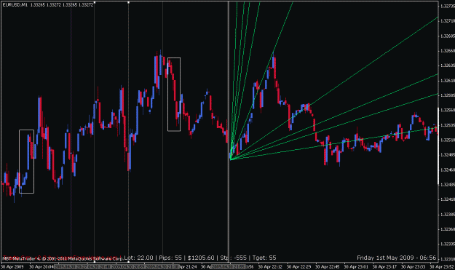
Task: Click the Friday 1st May 2009 - 06:56 timestamp
Action: (x=396, y=258)
